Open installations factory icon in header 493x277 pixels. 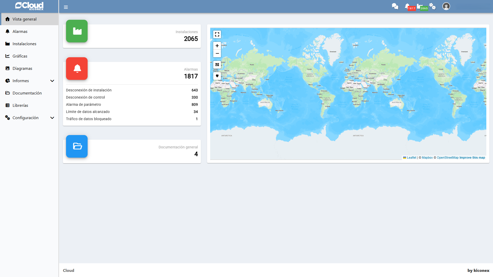coord(419,6)
